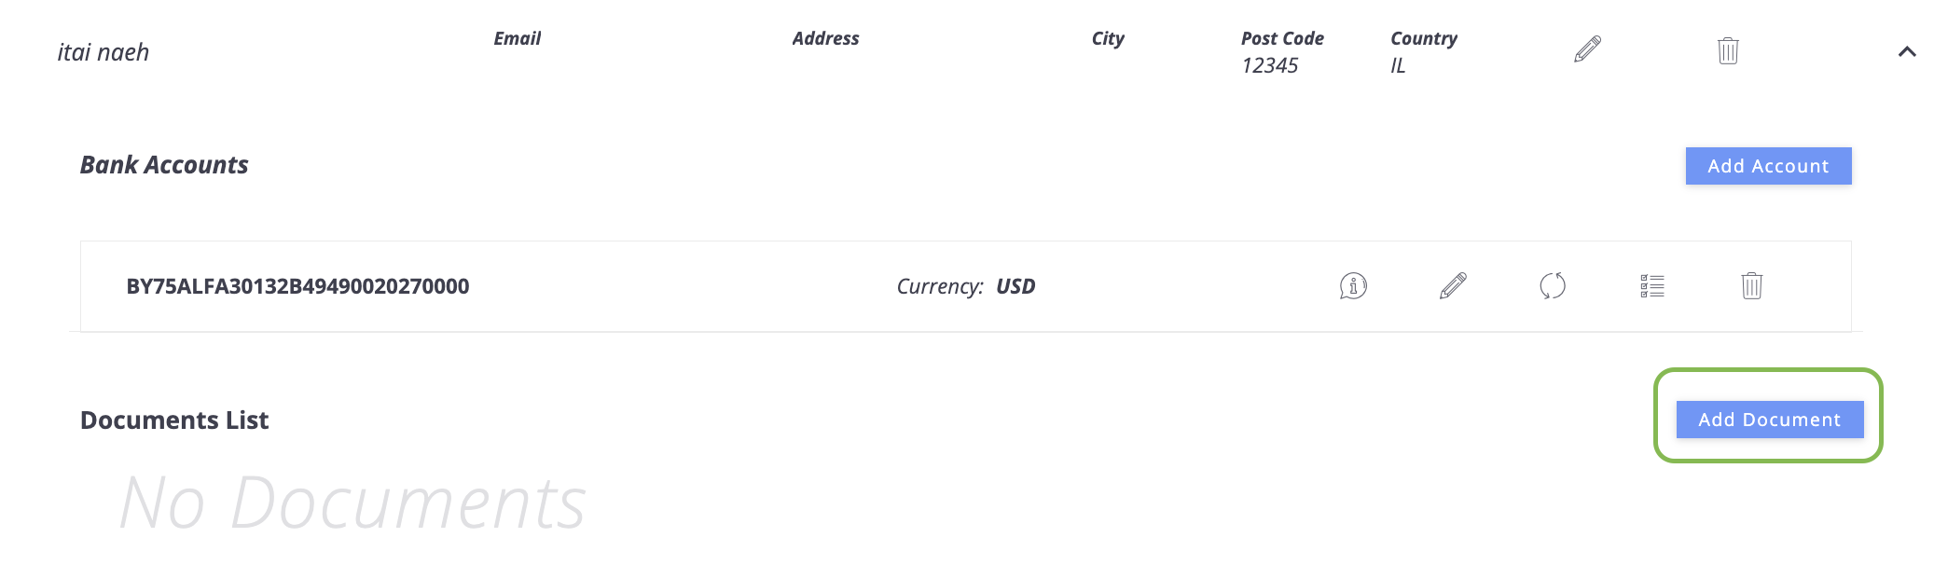The width and height of the screenshot is (1934, 565).
Task: Click the itai naeh name
Action: [104, 52]
